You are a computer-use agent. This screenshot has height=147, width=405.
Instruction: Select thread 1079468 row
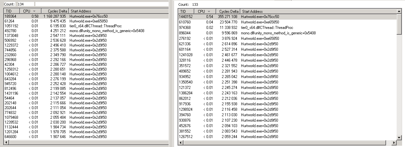[87, 117]
